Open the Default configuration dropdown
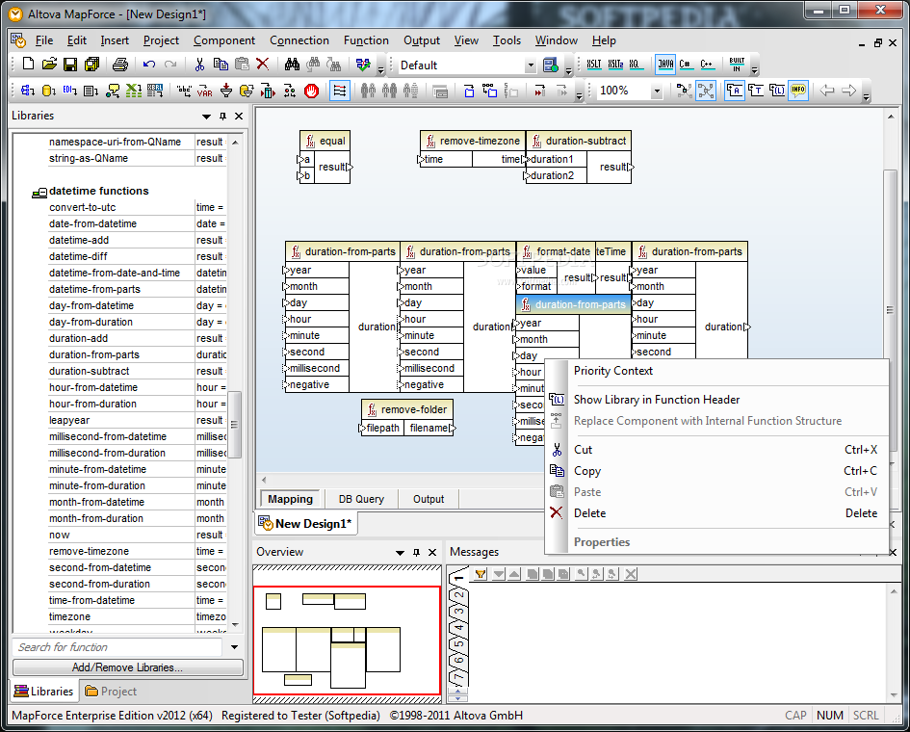The width and height of the screenshot is (910, 732). pyautogui.click(x=530, y=65)
